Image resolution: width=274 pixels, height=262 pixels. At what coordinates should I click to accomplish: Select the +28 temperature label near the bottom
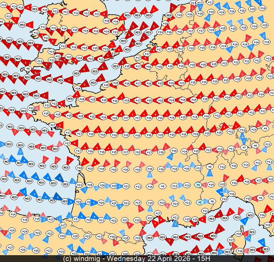(126, 254)
